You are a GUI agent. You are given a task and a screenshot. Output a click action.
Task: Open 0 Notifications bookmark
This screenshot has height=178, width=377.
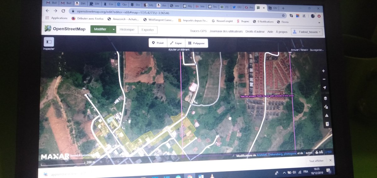click(263, 22)
